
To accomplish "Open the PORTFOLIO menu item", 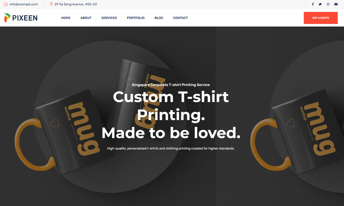I will click(x=136, y=18).
